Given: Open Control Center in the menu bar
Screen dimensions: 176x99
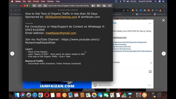Looking at the screenshot, I should [x=163, y=1].
